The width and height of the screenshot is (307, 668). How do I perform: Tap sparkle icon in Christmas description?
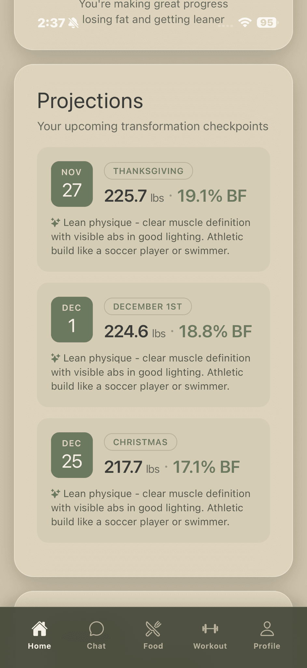(55, 493)
